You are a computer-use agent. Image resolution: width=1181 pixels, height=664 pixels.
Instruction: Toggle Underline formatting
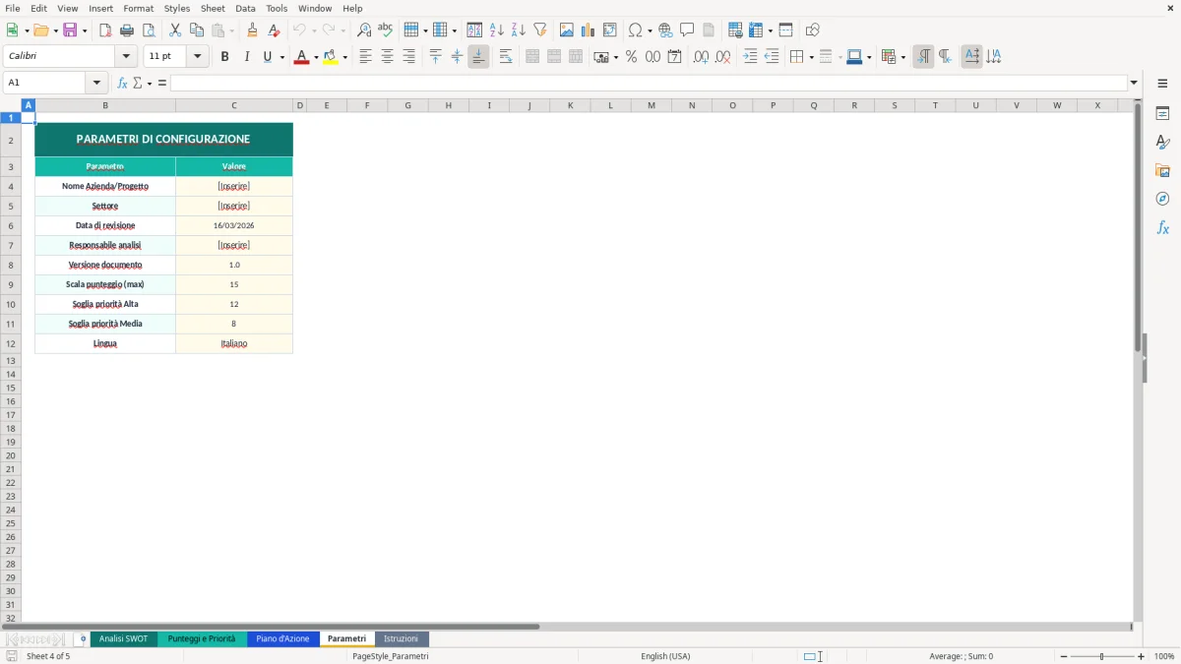267,57
